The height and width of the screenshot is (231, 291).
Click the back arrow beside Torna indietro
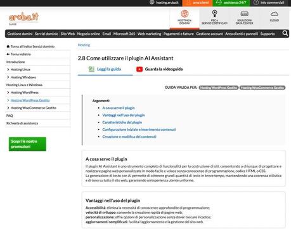coord(8,54)
